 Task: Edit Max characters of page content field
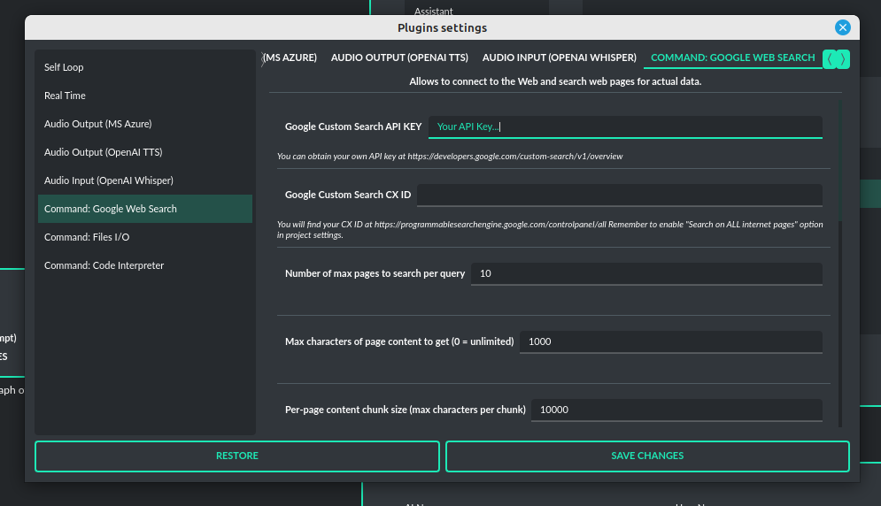[x=671, y=341]
